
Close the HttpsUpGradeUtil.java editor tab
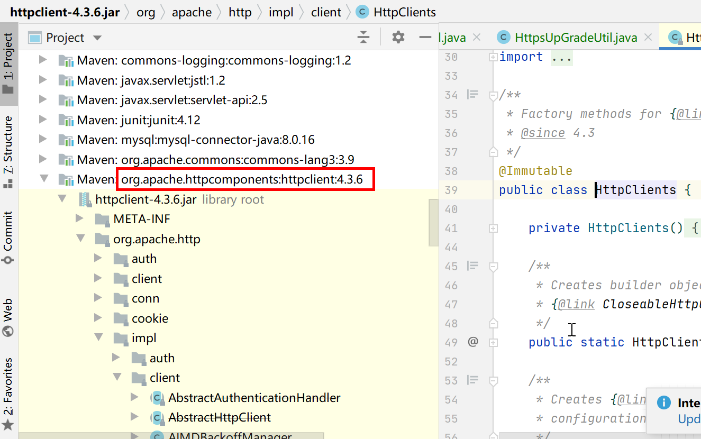tap(648, 38)
